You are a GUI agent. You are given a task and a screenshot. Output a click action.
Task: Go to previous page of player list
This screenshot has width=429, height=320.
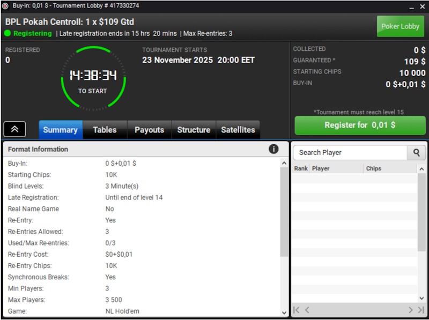pyautogui.click(x=307, y=310)
